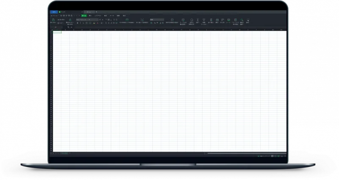
Task: Switch to the View (表示) ribbon tab
Action: [124, 16]
